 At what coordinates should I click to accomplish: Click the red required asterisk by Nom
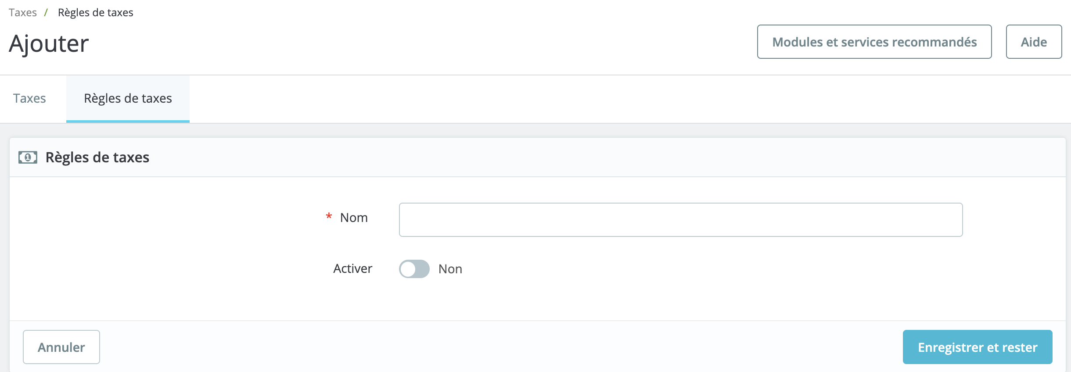(x=329, y=216)
